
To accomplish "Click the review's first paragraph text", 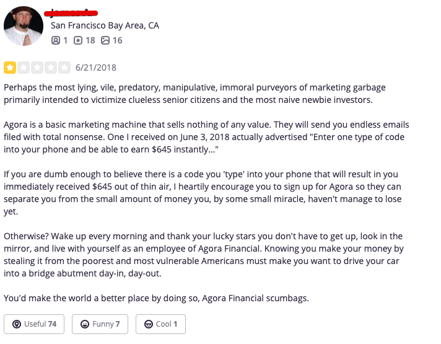I will tap(194, 94).
